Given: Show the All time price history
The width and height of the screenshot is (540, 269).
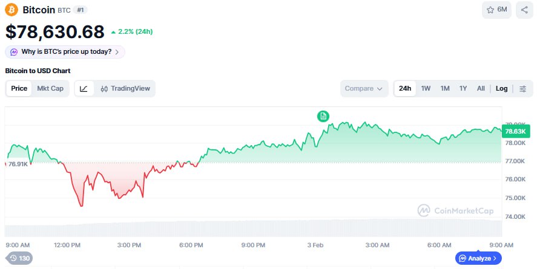Looking at the screenshot, I should click(x=481, y=88).
